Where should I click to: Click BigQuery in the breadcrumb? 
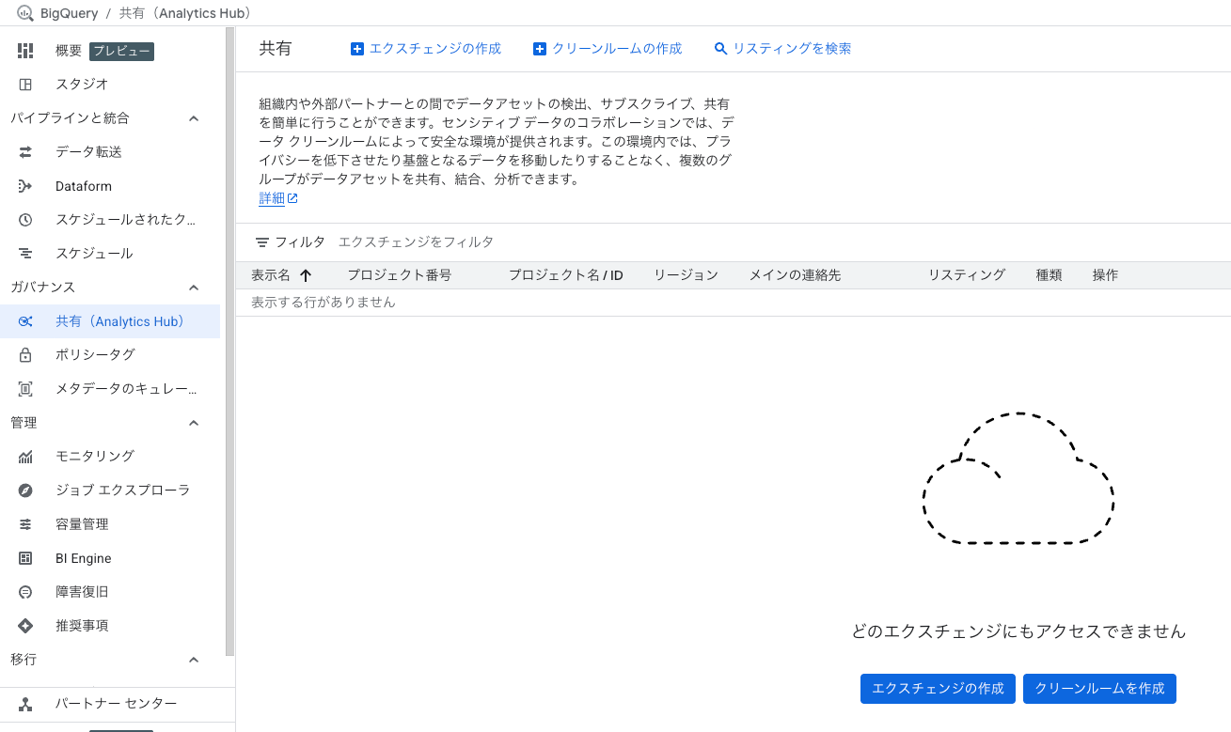(x=70, y=13)
